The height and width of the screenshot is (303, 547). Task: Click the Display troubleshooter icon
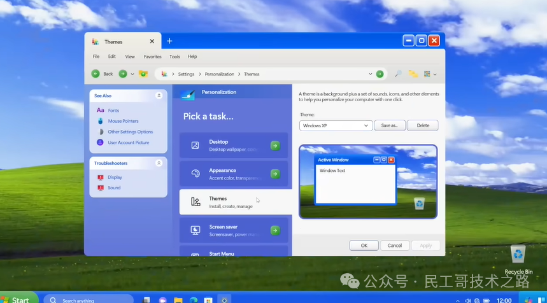coord(101,177)
